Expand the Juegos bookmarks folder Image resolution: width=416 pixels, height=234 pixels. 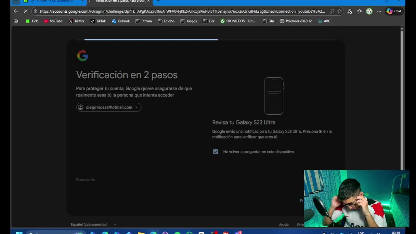point(188,21)
